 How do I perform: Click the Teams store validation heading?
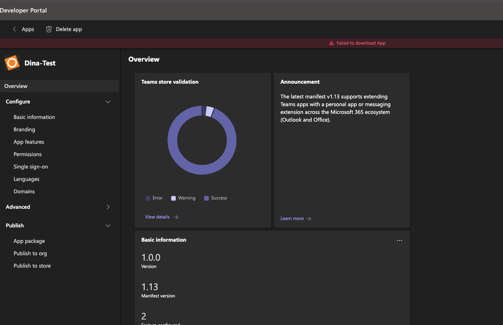(x=170, y=82)
